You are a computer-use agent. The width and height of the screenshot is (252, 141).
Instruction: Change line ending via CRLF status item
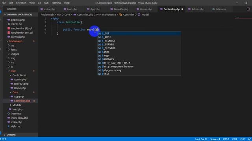235,139
